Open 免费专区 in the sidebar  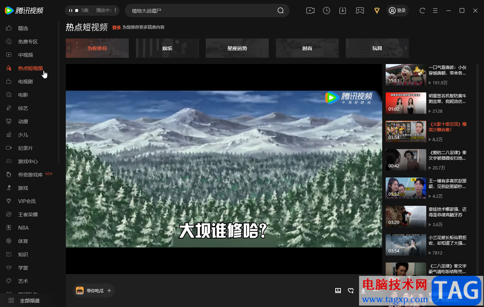tap(28, 42)
